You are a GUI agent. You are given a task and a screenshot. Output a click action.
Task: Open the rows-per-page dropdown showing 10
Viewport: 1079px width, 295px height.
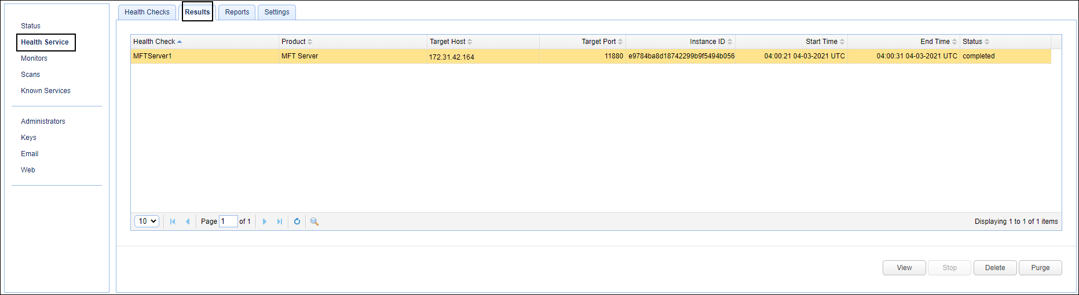click(x=147, y=222)
